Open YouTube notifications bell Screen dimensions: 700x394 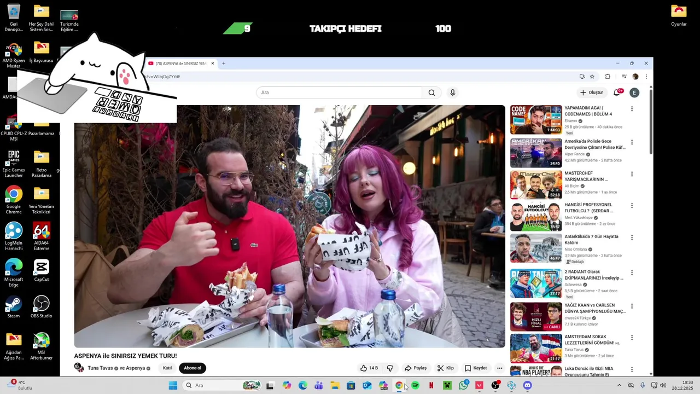(x=617, y=92)
